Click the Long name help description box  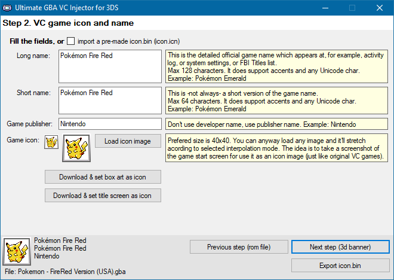click(x=276, y=66)
